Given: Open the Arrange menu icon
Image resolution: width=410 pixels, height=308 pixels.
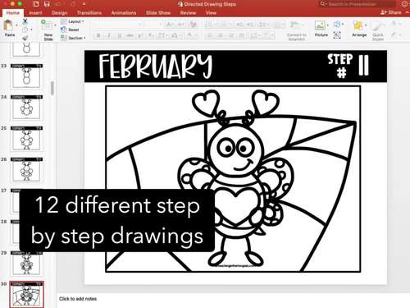Looking at the screenshot, I should click(358, 25).
